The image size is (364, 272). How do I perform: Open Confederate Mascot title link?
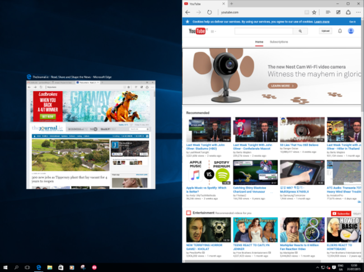(253, 147)
